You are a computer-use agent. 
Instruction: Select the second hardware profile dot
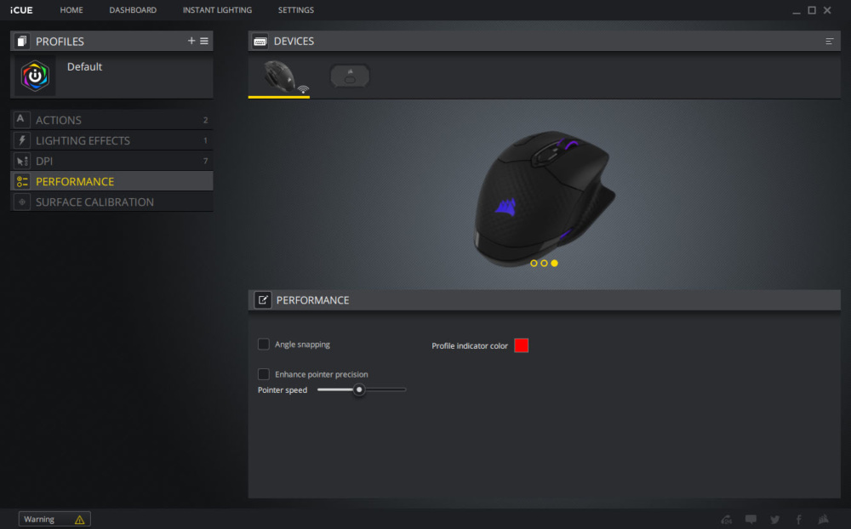[x=544, y=263]
